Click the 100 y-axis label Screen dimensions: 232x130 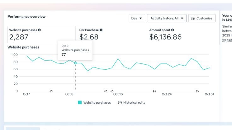click(15, 55)
